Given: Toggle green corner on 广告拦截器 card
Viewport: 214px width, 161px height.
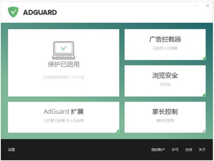Looking at the screenshot, I should coord(204,58).
